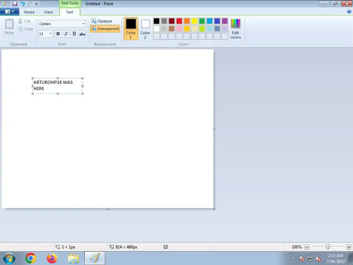Click the Redo arrow in title bar
The height and width of the screenshot is (265, 353).
click(30, 3)
